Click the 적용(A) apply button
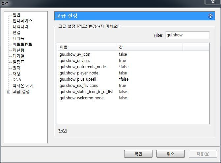 [x=203, y=154]
